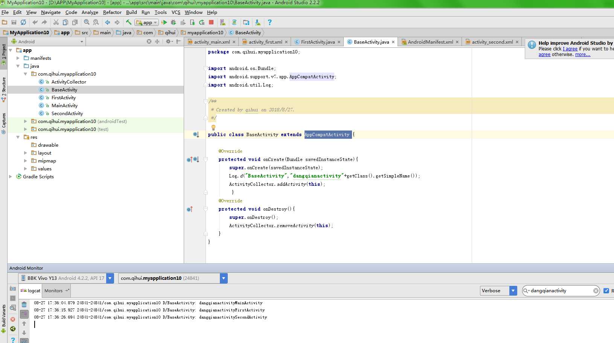Collapse the java folder
The image size is (614, 343).
point(18,66)
